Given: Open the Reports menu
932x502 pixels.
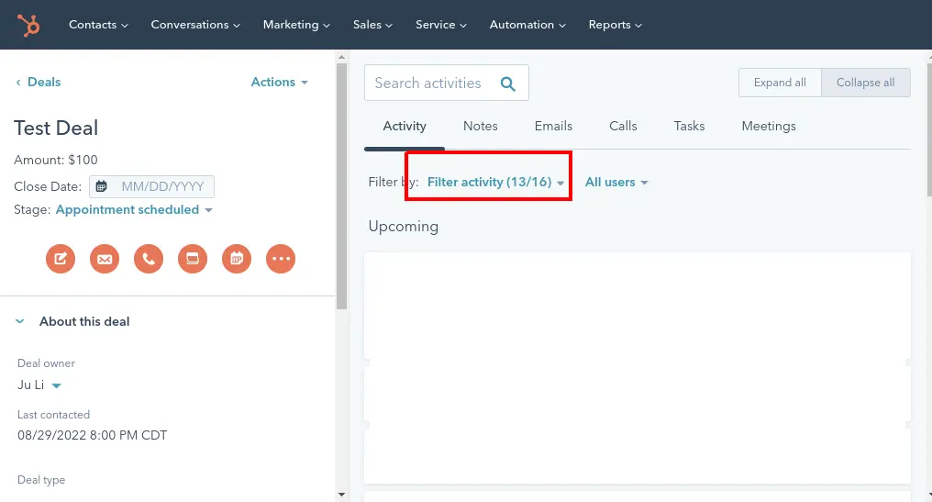Looking at the screenshot, I should click(x=616, y=25).
